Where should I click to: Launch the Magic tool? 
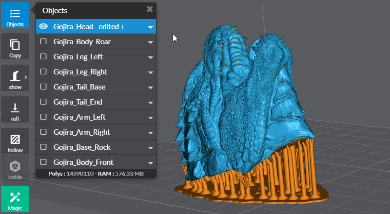15,199
